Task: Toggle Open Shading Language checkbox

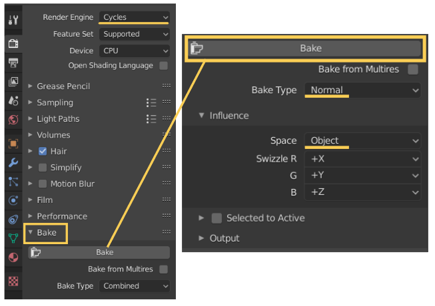Action: click(163, 66)
